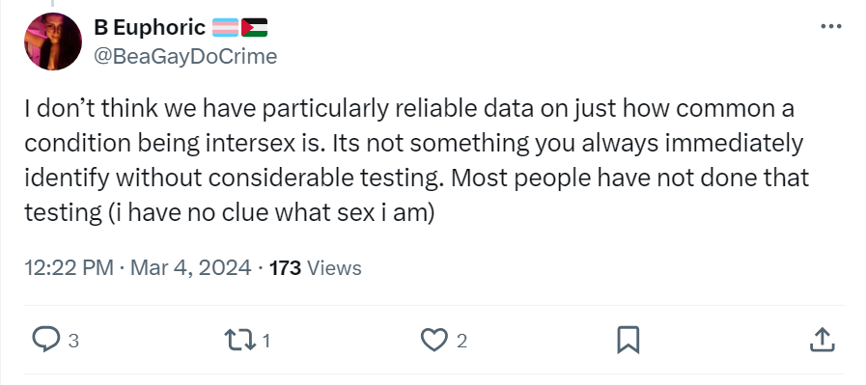Click the Palestinian flag emoji beside the name
The image size is (866, 385).
coord(255,27)
